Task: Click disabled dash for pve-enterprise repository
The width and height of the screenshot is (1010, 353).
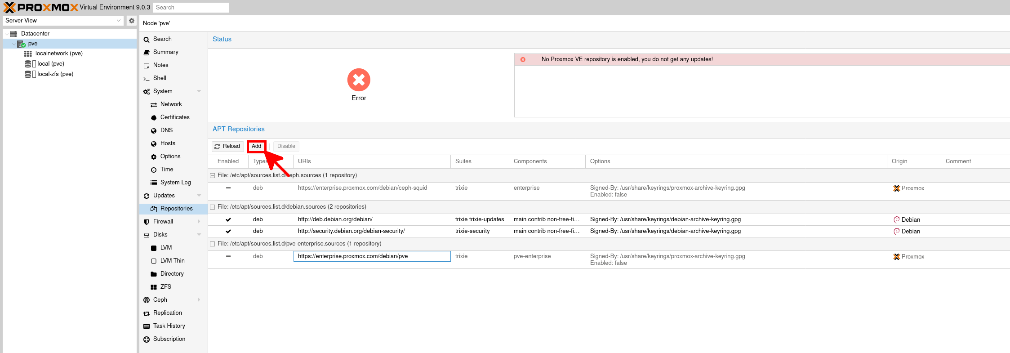Action: tap(228, 256)
